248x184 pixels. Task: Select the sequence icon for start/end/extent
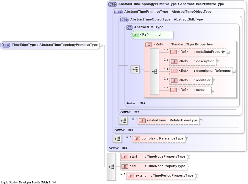tap(111, 167)
